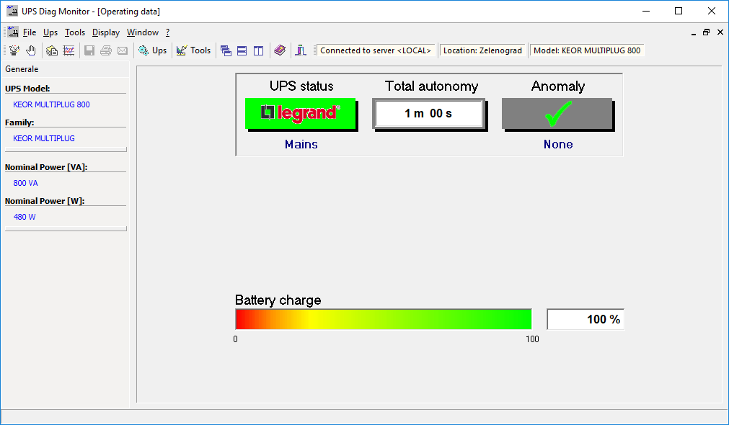Click the exit door icon in toolbar
This screenshot has width=729, height=425.
pos(301,50)
